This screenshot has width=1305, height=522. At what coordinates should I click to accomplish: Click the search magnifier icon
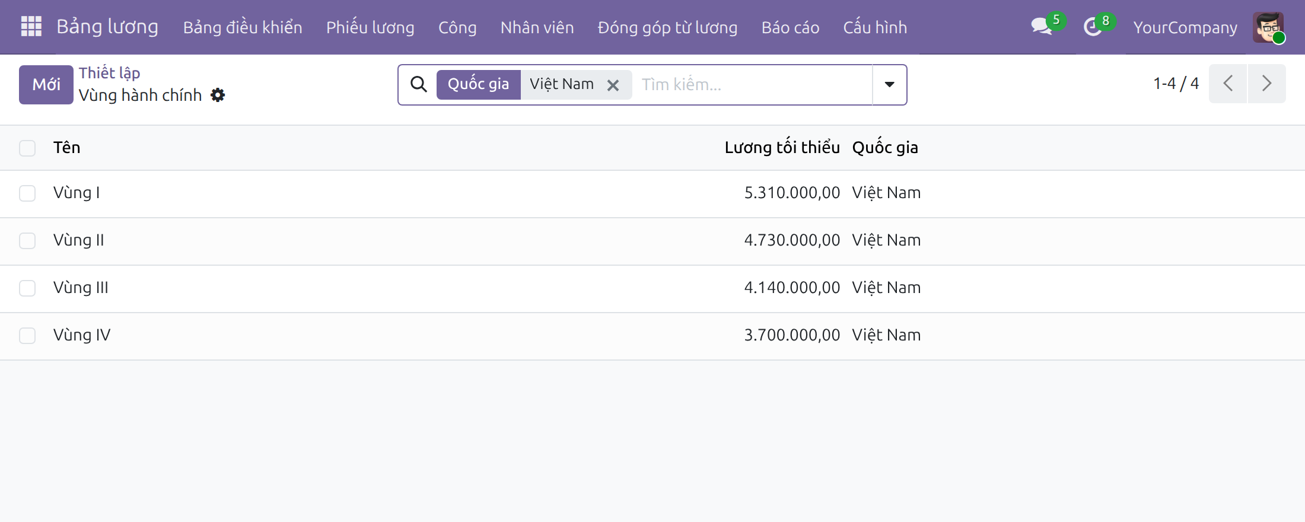(419, 84)
